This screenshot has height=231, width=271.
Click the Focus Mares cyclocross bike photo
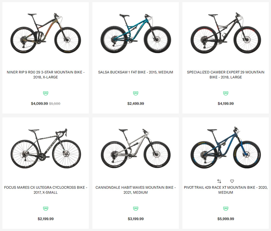[46, 148]
